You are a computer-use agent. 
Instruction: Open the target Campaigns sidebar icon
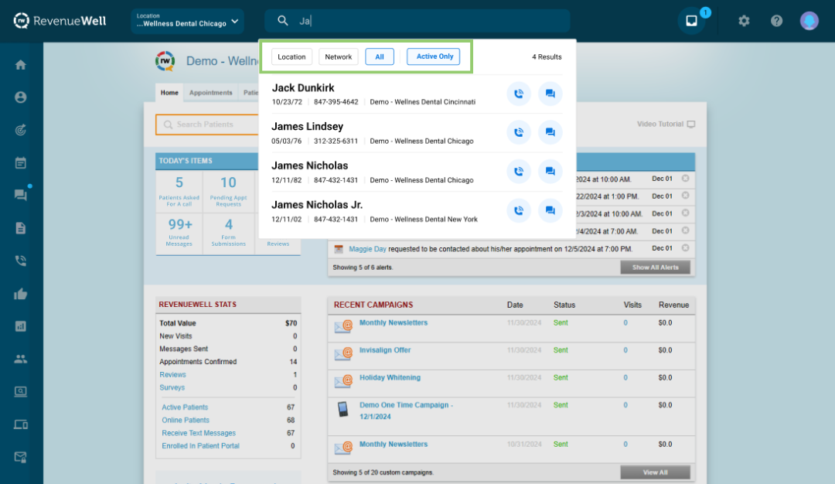click(x=20, y=130)
